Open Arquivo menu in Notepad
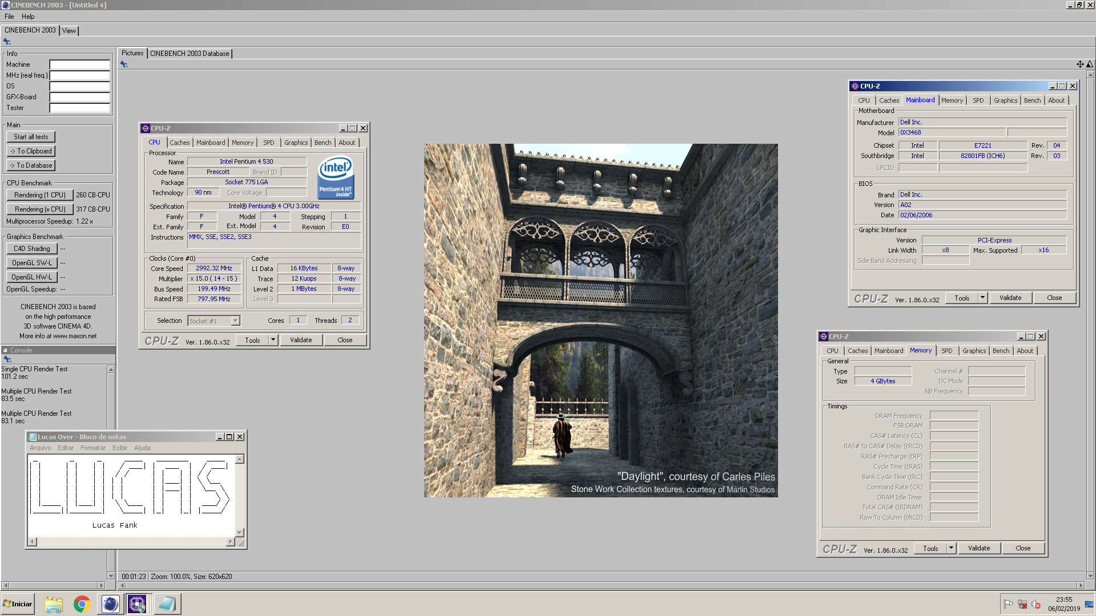Viewport: 1096px width, 616px height. coord(41,448)
